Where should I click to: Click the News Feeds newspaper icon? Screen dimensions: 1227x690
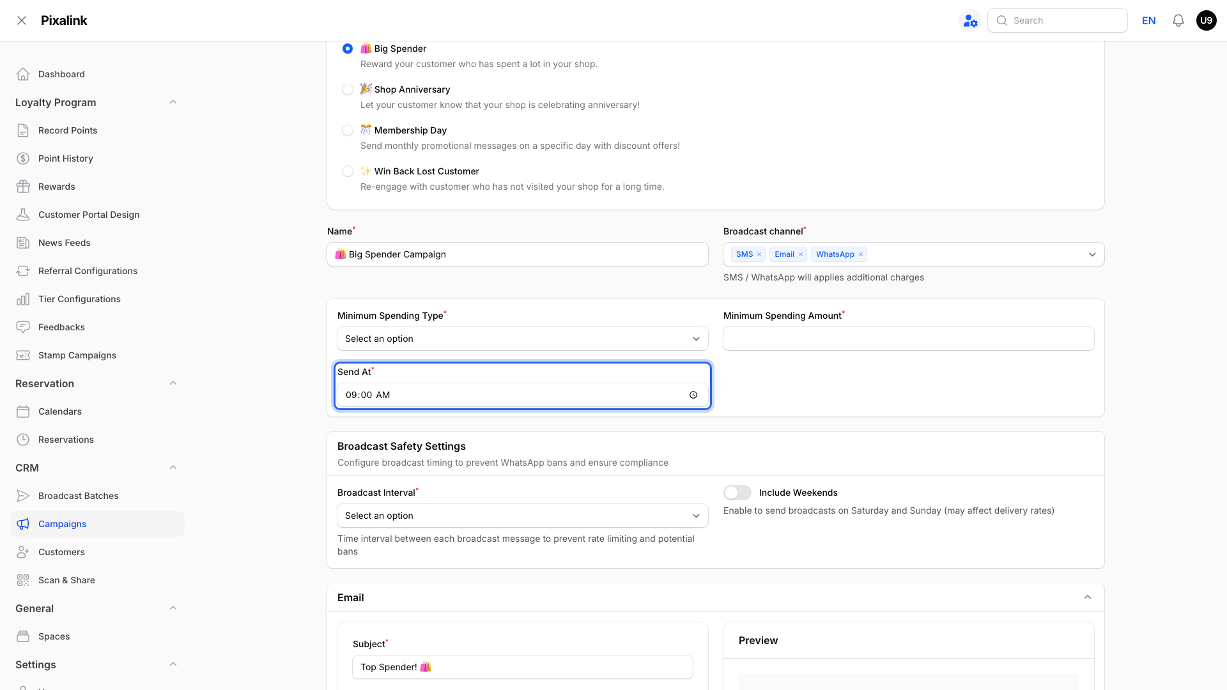23,243
